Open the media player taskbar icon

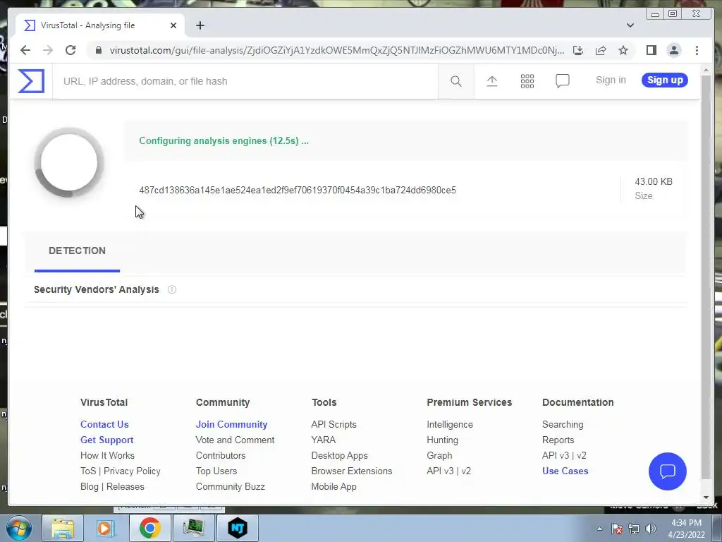(x=106, y=528)
